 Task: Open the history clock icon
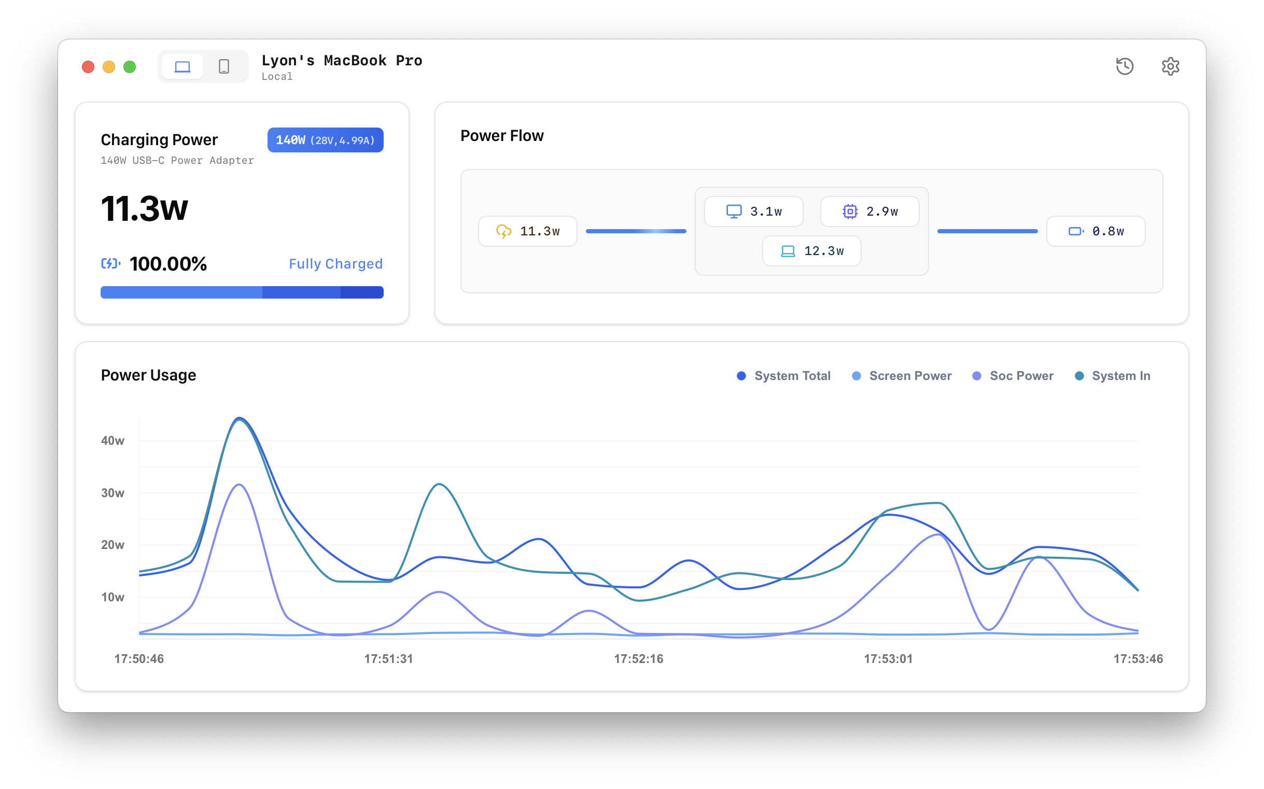[x=1125, y=66]
